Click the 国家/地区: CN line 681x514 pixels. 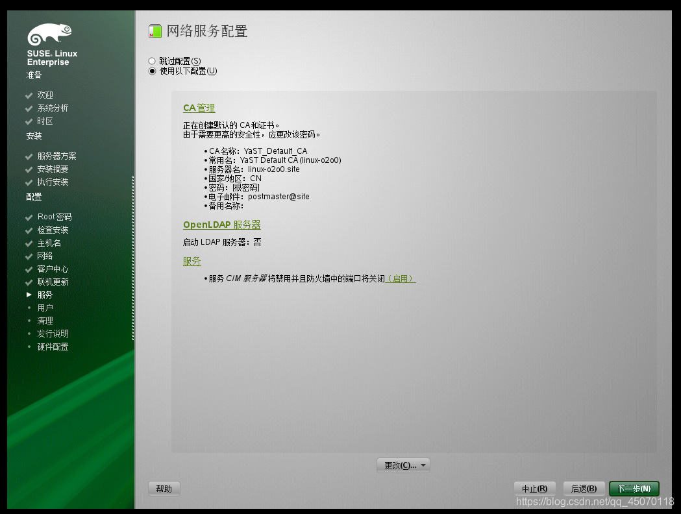[x=235, y=178]
